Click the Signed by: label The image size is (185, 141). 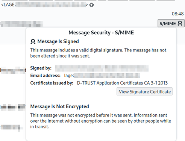coord(41,68)
